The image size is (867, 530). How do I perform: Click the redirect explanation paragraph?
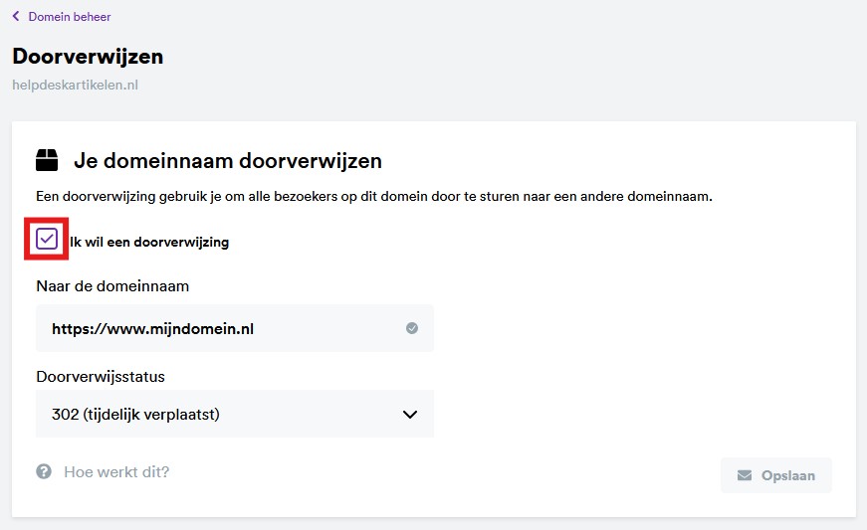point(374,197)
